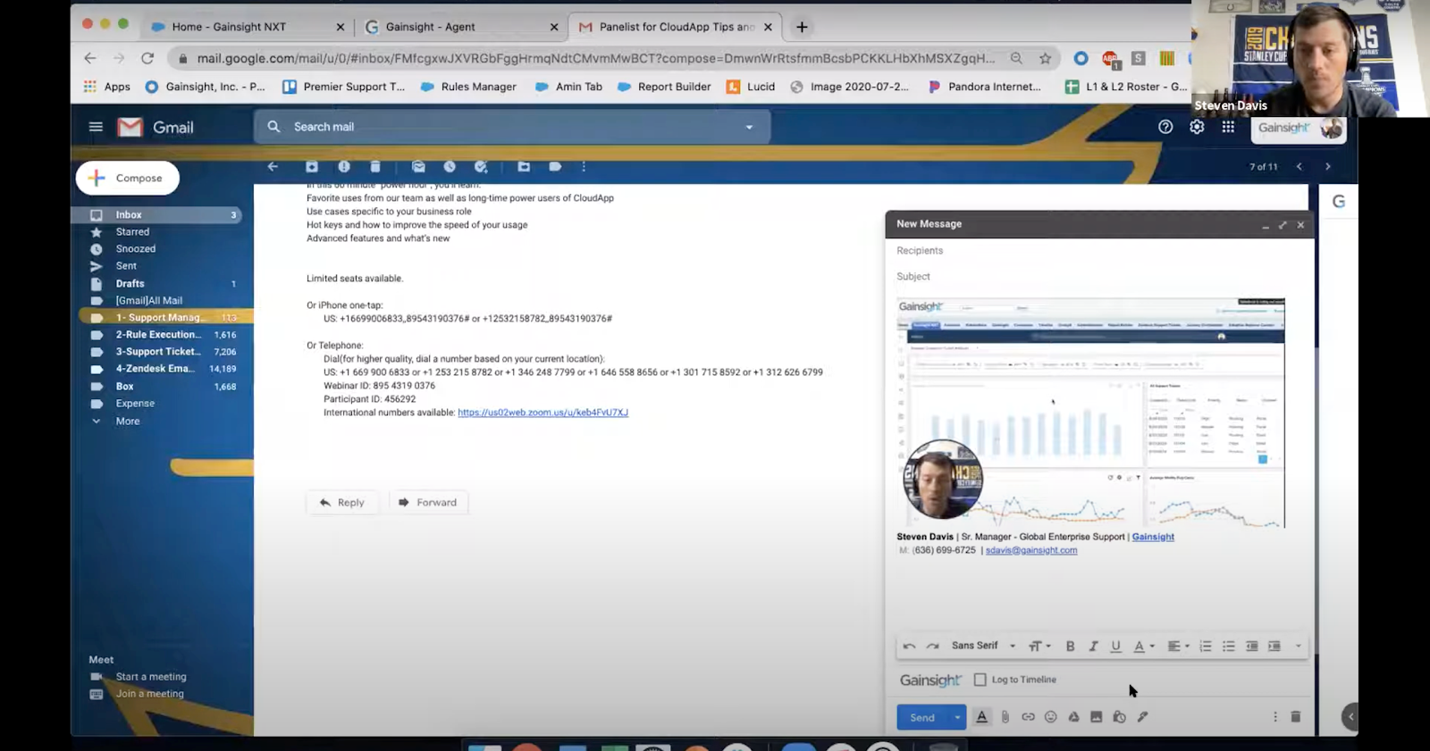Open search options dropdown in Search mail
Image resolution: width=1430 pixels, height=751 pixels.
click(749, 127)
